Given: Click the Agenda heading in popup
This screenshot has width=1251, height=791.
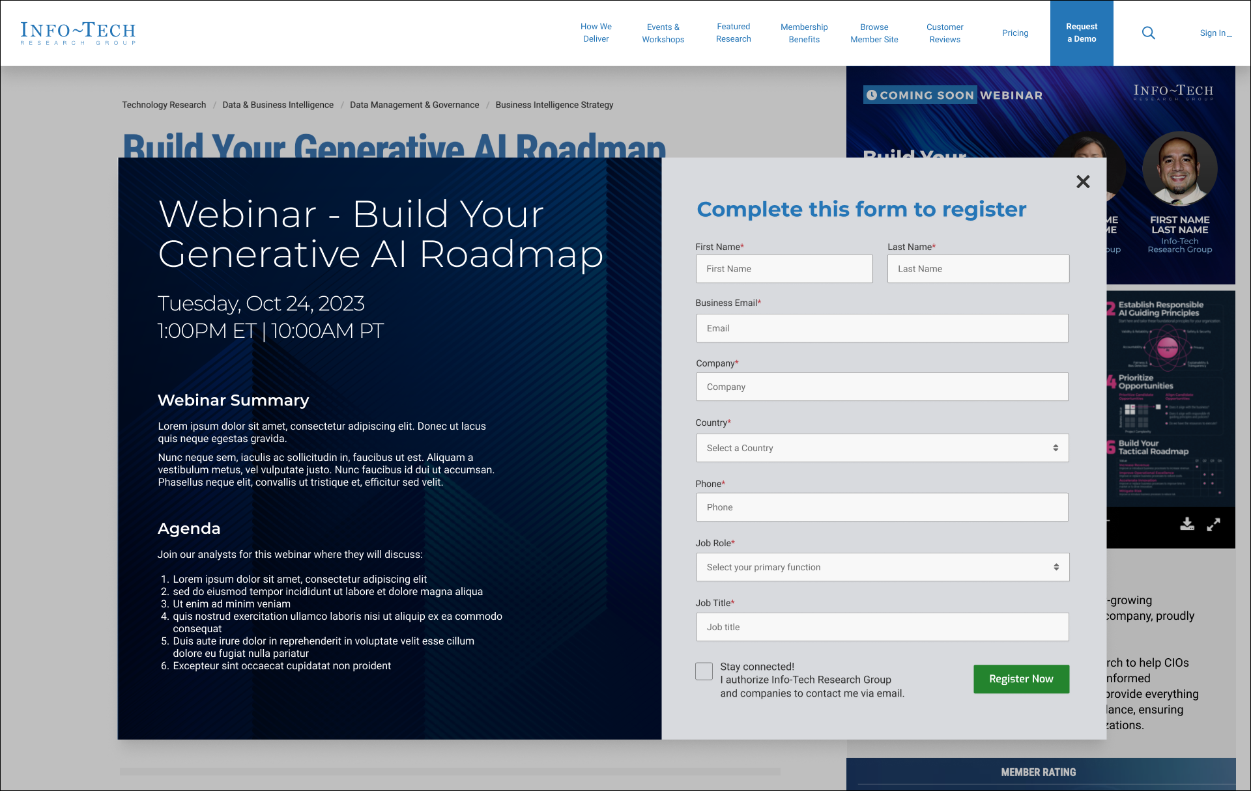Looking at the screenshot, I should tap(189, 529).
